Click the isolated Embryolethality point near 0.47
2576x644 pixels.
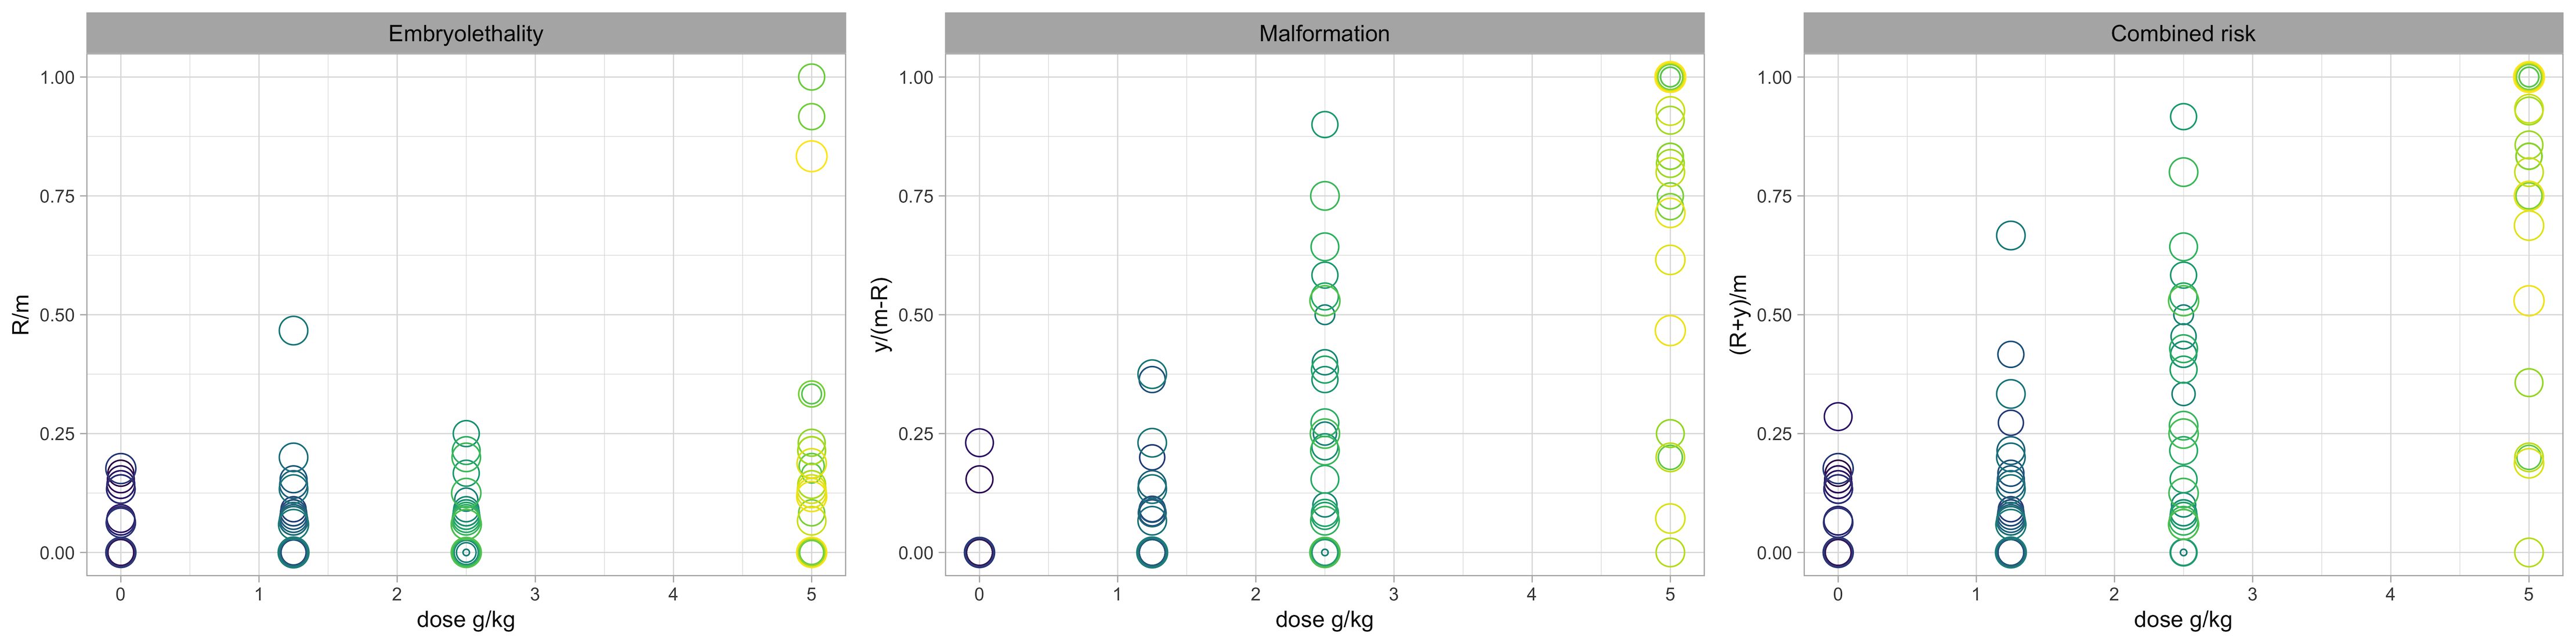coord(293,330)
